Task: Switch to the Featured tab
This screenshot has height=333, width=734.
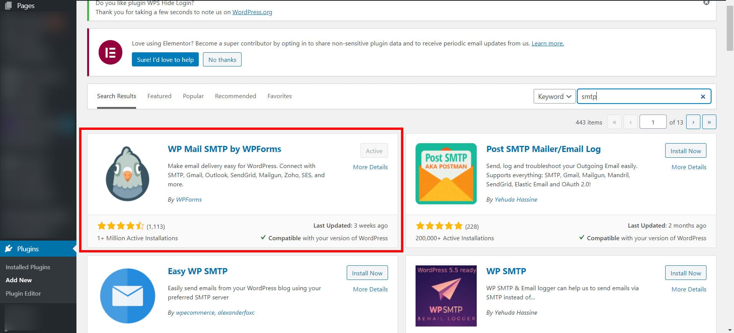Action: coord(159,96)
